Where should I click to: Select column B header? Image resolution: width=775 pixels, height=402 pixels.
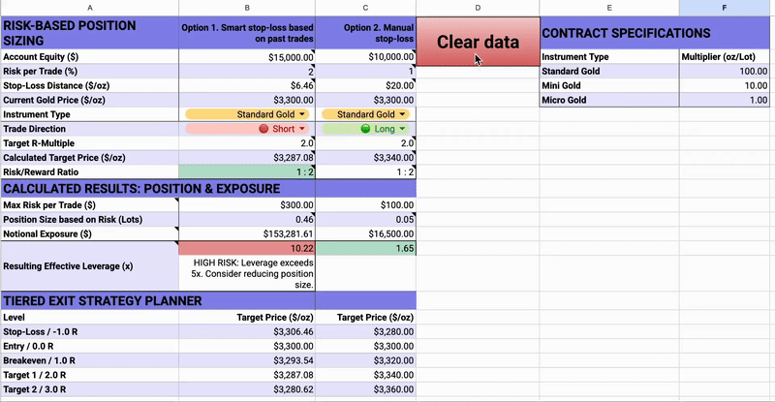tap(247, 8)
